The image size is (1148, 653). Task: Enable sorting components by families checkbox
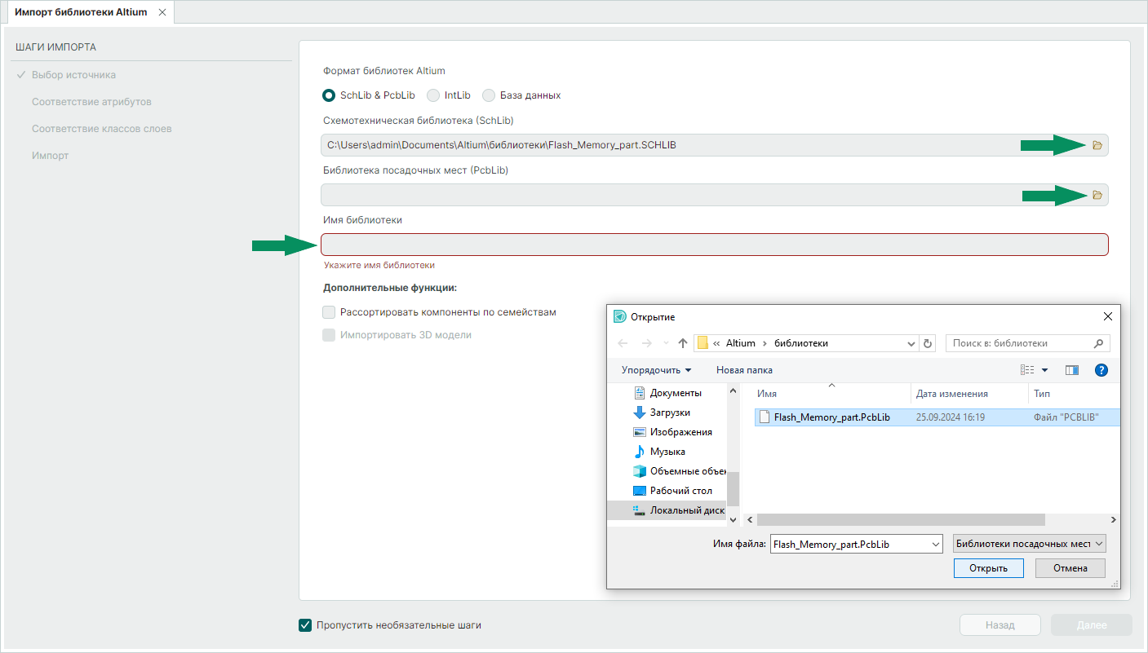point(329,312)
